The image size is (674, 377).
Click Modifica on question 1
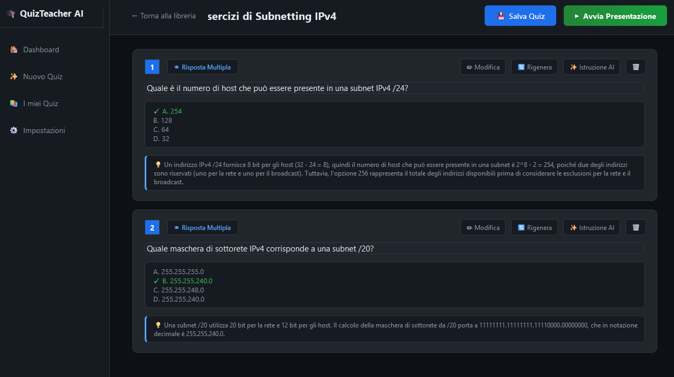coord(483,67)
